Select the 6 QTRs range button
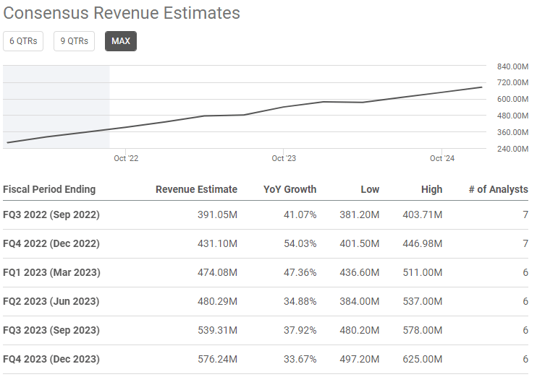The image size is (537, 377). (x=23, y=41)
